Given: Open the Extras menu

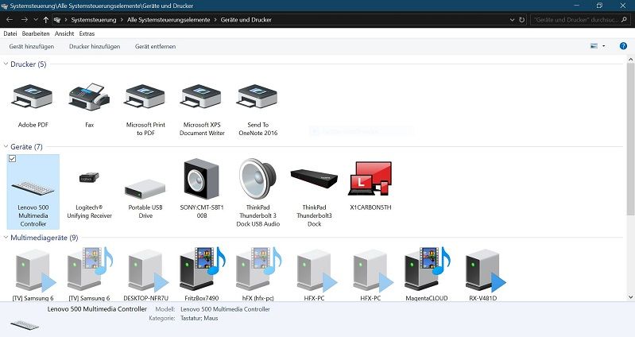Looking at the screenshot, I should (x=87, y=33).
